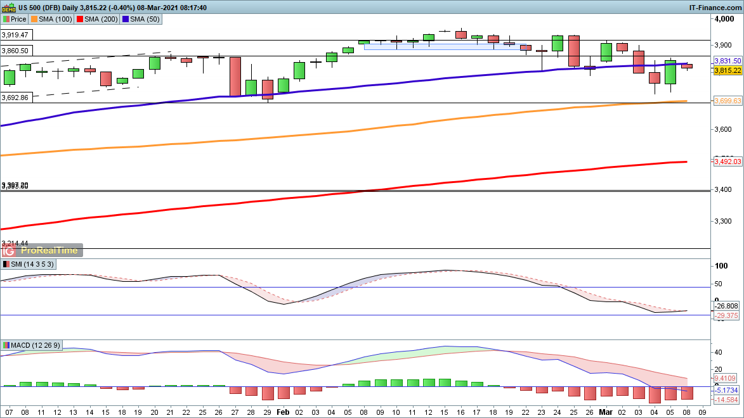Open the Price legend label
The image size is (744, 418).
(x=18, y=20)
